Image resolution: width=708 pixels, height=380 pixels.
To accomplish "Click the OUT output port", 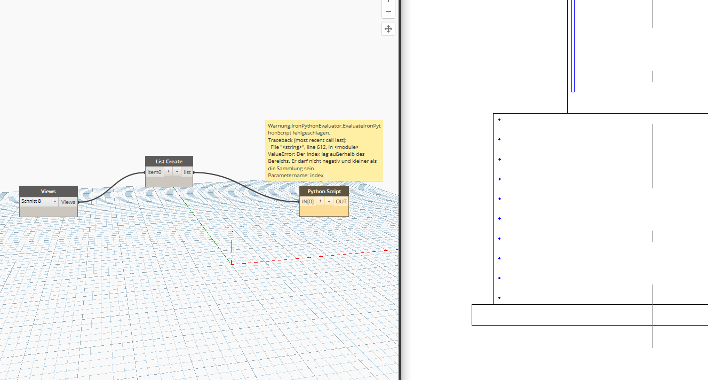I will pyautogui.click(x=340, y=201).
